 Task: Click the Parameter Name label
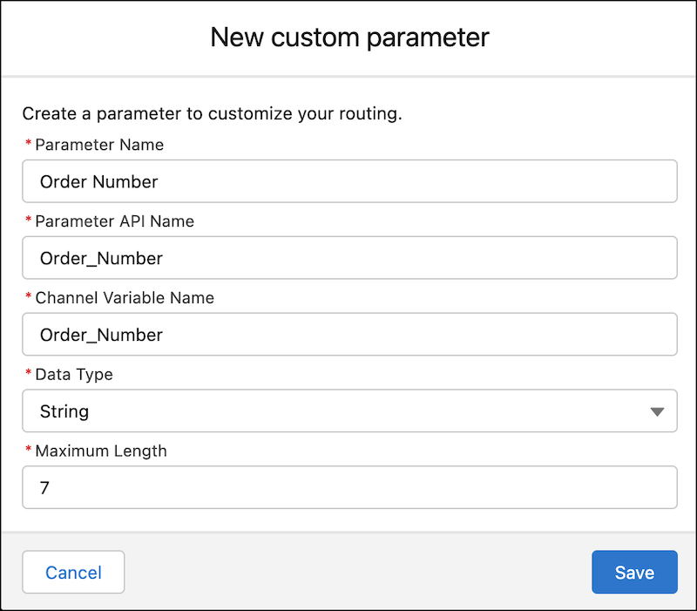98,145
